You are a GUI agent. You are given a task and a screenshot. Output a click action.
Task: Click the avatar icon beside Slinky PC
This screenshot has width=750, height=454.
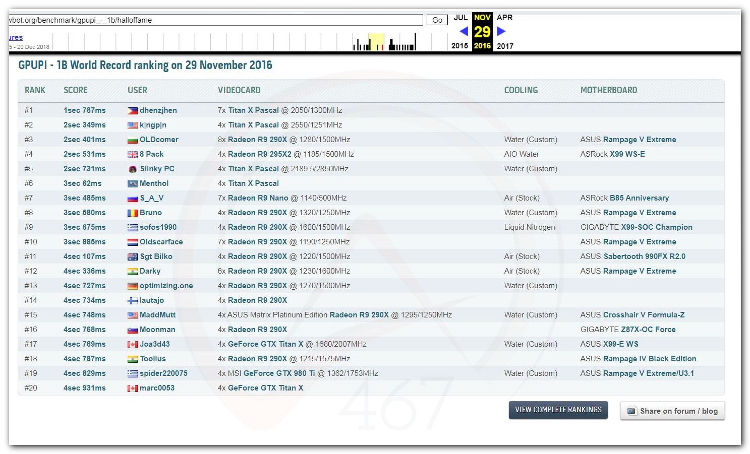point(133,169)
